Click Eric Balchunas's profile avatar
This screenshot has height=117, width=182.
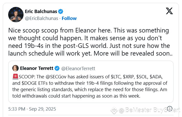click(x=16, y=15)
